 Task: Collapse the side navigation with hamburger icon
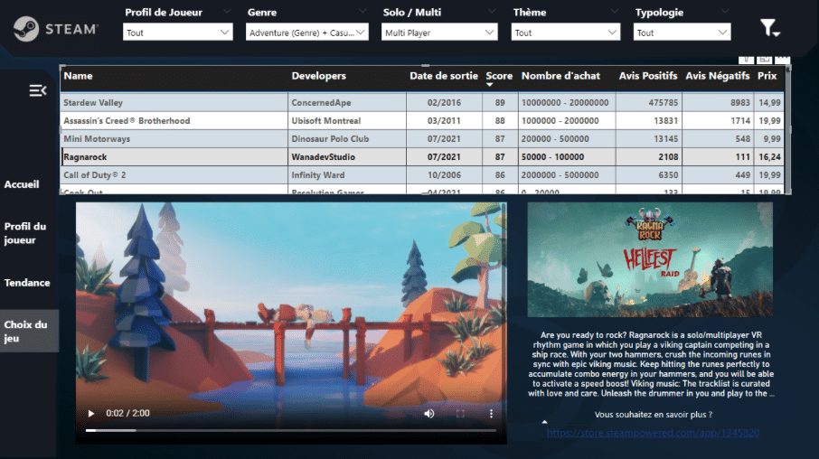(38, 91)
